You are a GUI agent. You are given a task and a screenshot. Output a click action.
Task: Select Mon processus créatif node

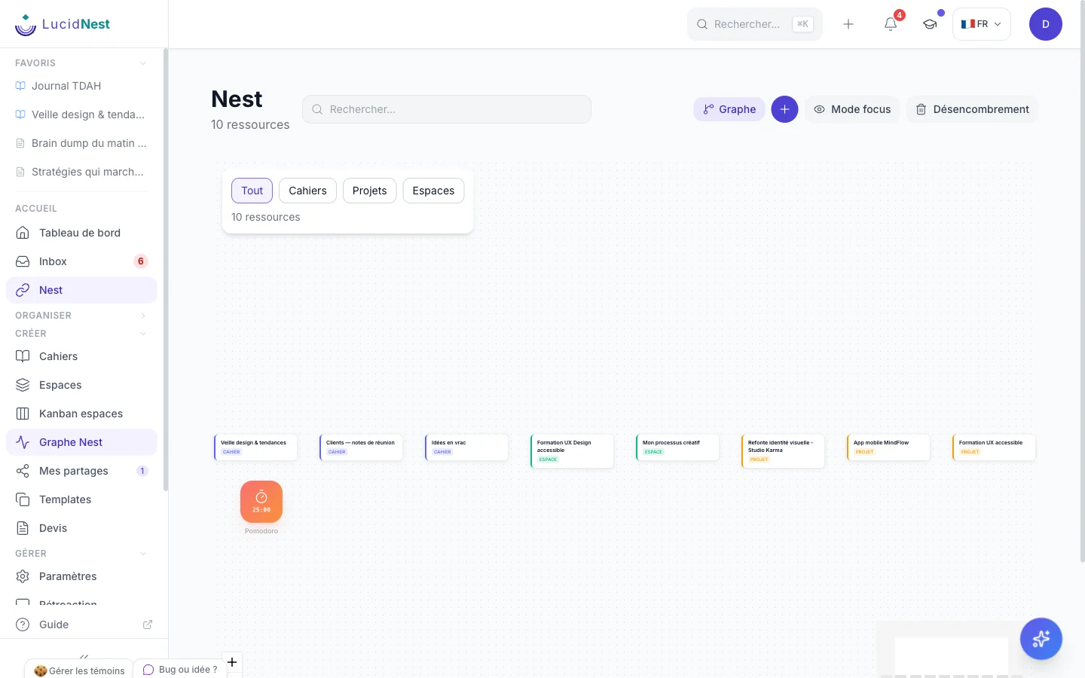click(677, 447)
